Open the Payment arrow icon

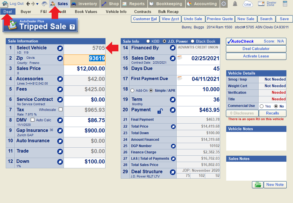[x=173, y=110]
